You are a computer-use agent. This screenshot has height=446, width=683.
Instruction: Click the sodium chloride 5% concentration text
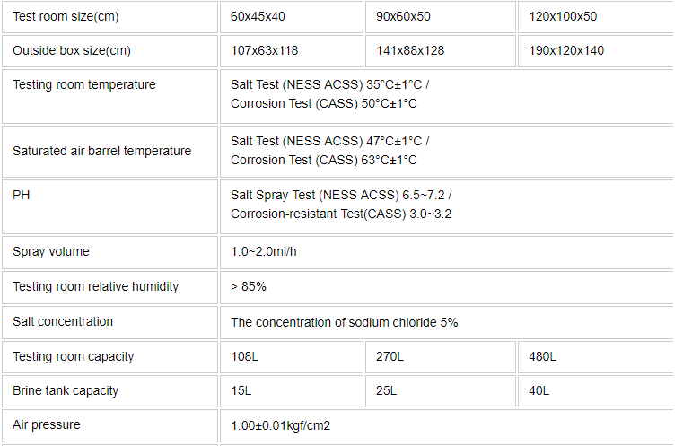(x=344, y=322)
